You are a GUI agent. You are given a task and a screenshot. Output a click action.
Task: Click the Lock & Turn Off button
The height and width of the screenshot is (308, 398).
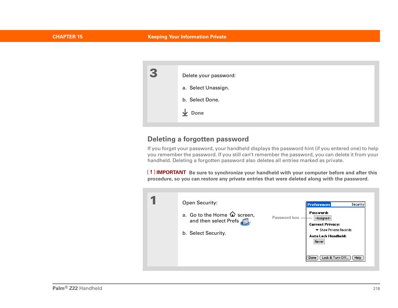[x=335, y=258]
